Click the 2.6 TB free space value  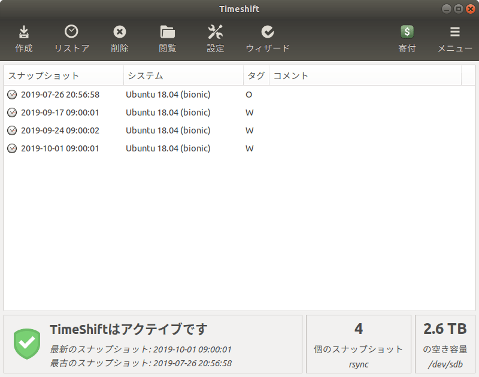point(445,329)
